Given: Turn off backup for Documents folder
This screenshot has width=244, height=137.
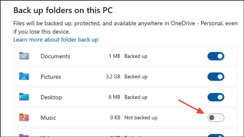Looking at the screenshot, I should tap(216, 56).
